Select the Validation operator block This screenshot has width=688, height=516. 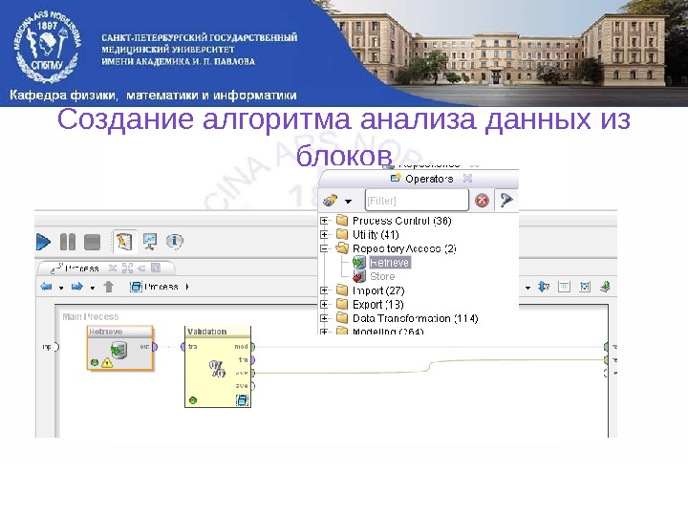[x=218, y=367]
